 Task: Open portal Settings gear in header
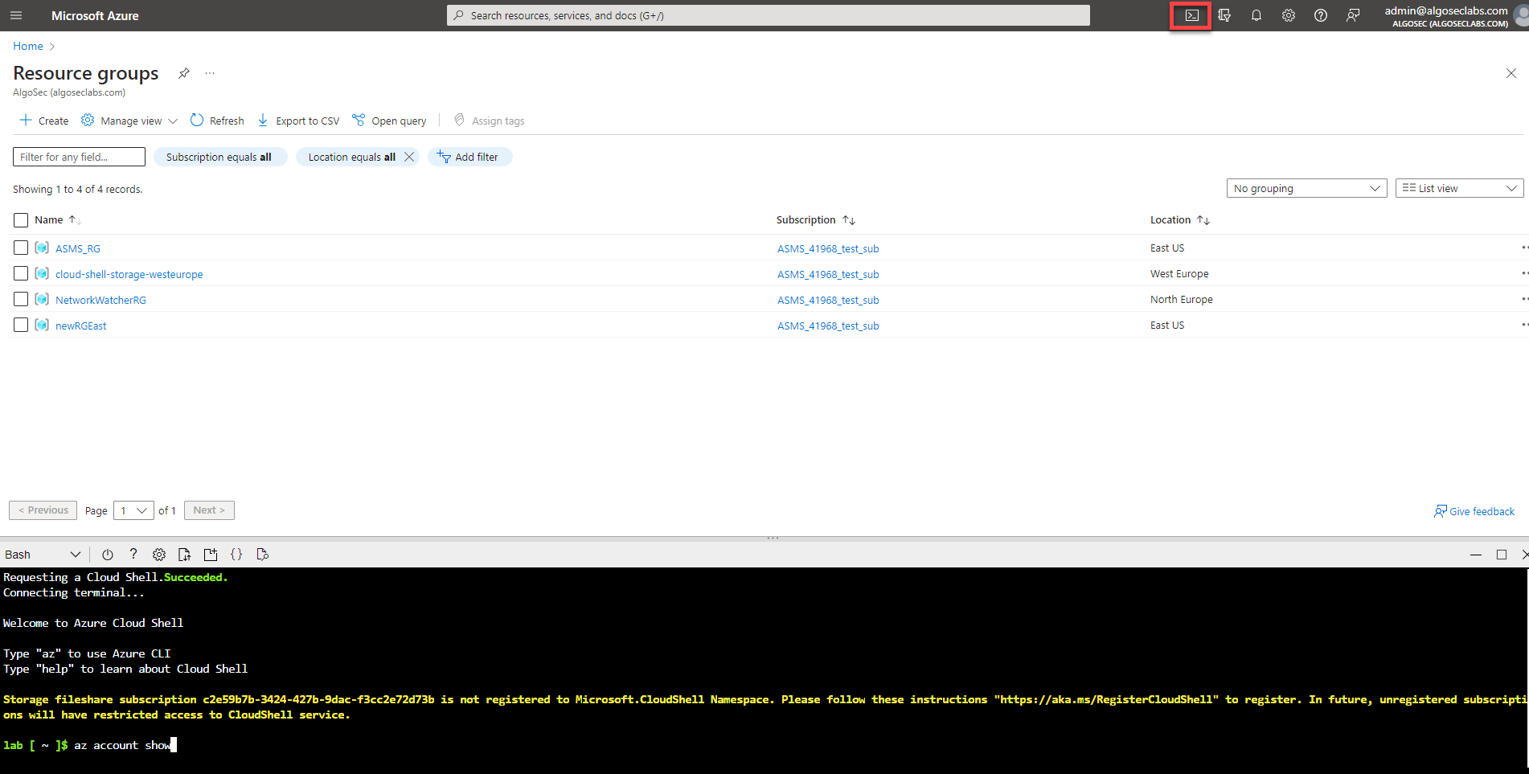(1288, 15)
